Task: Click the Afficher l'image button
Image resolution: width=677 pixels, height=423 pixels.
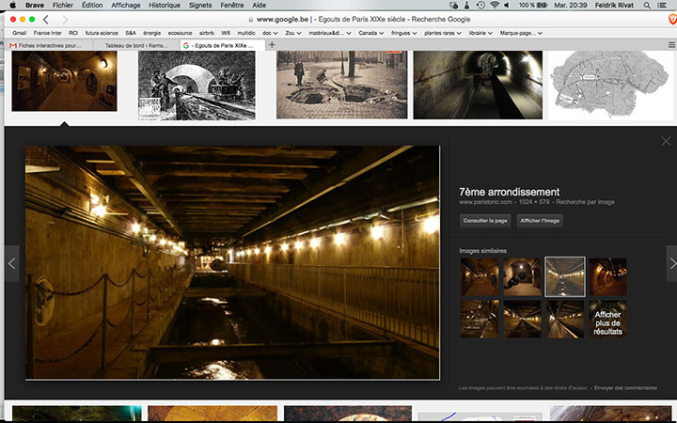Action: [539, 220]
